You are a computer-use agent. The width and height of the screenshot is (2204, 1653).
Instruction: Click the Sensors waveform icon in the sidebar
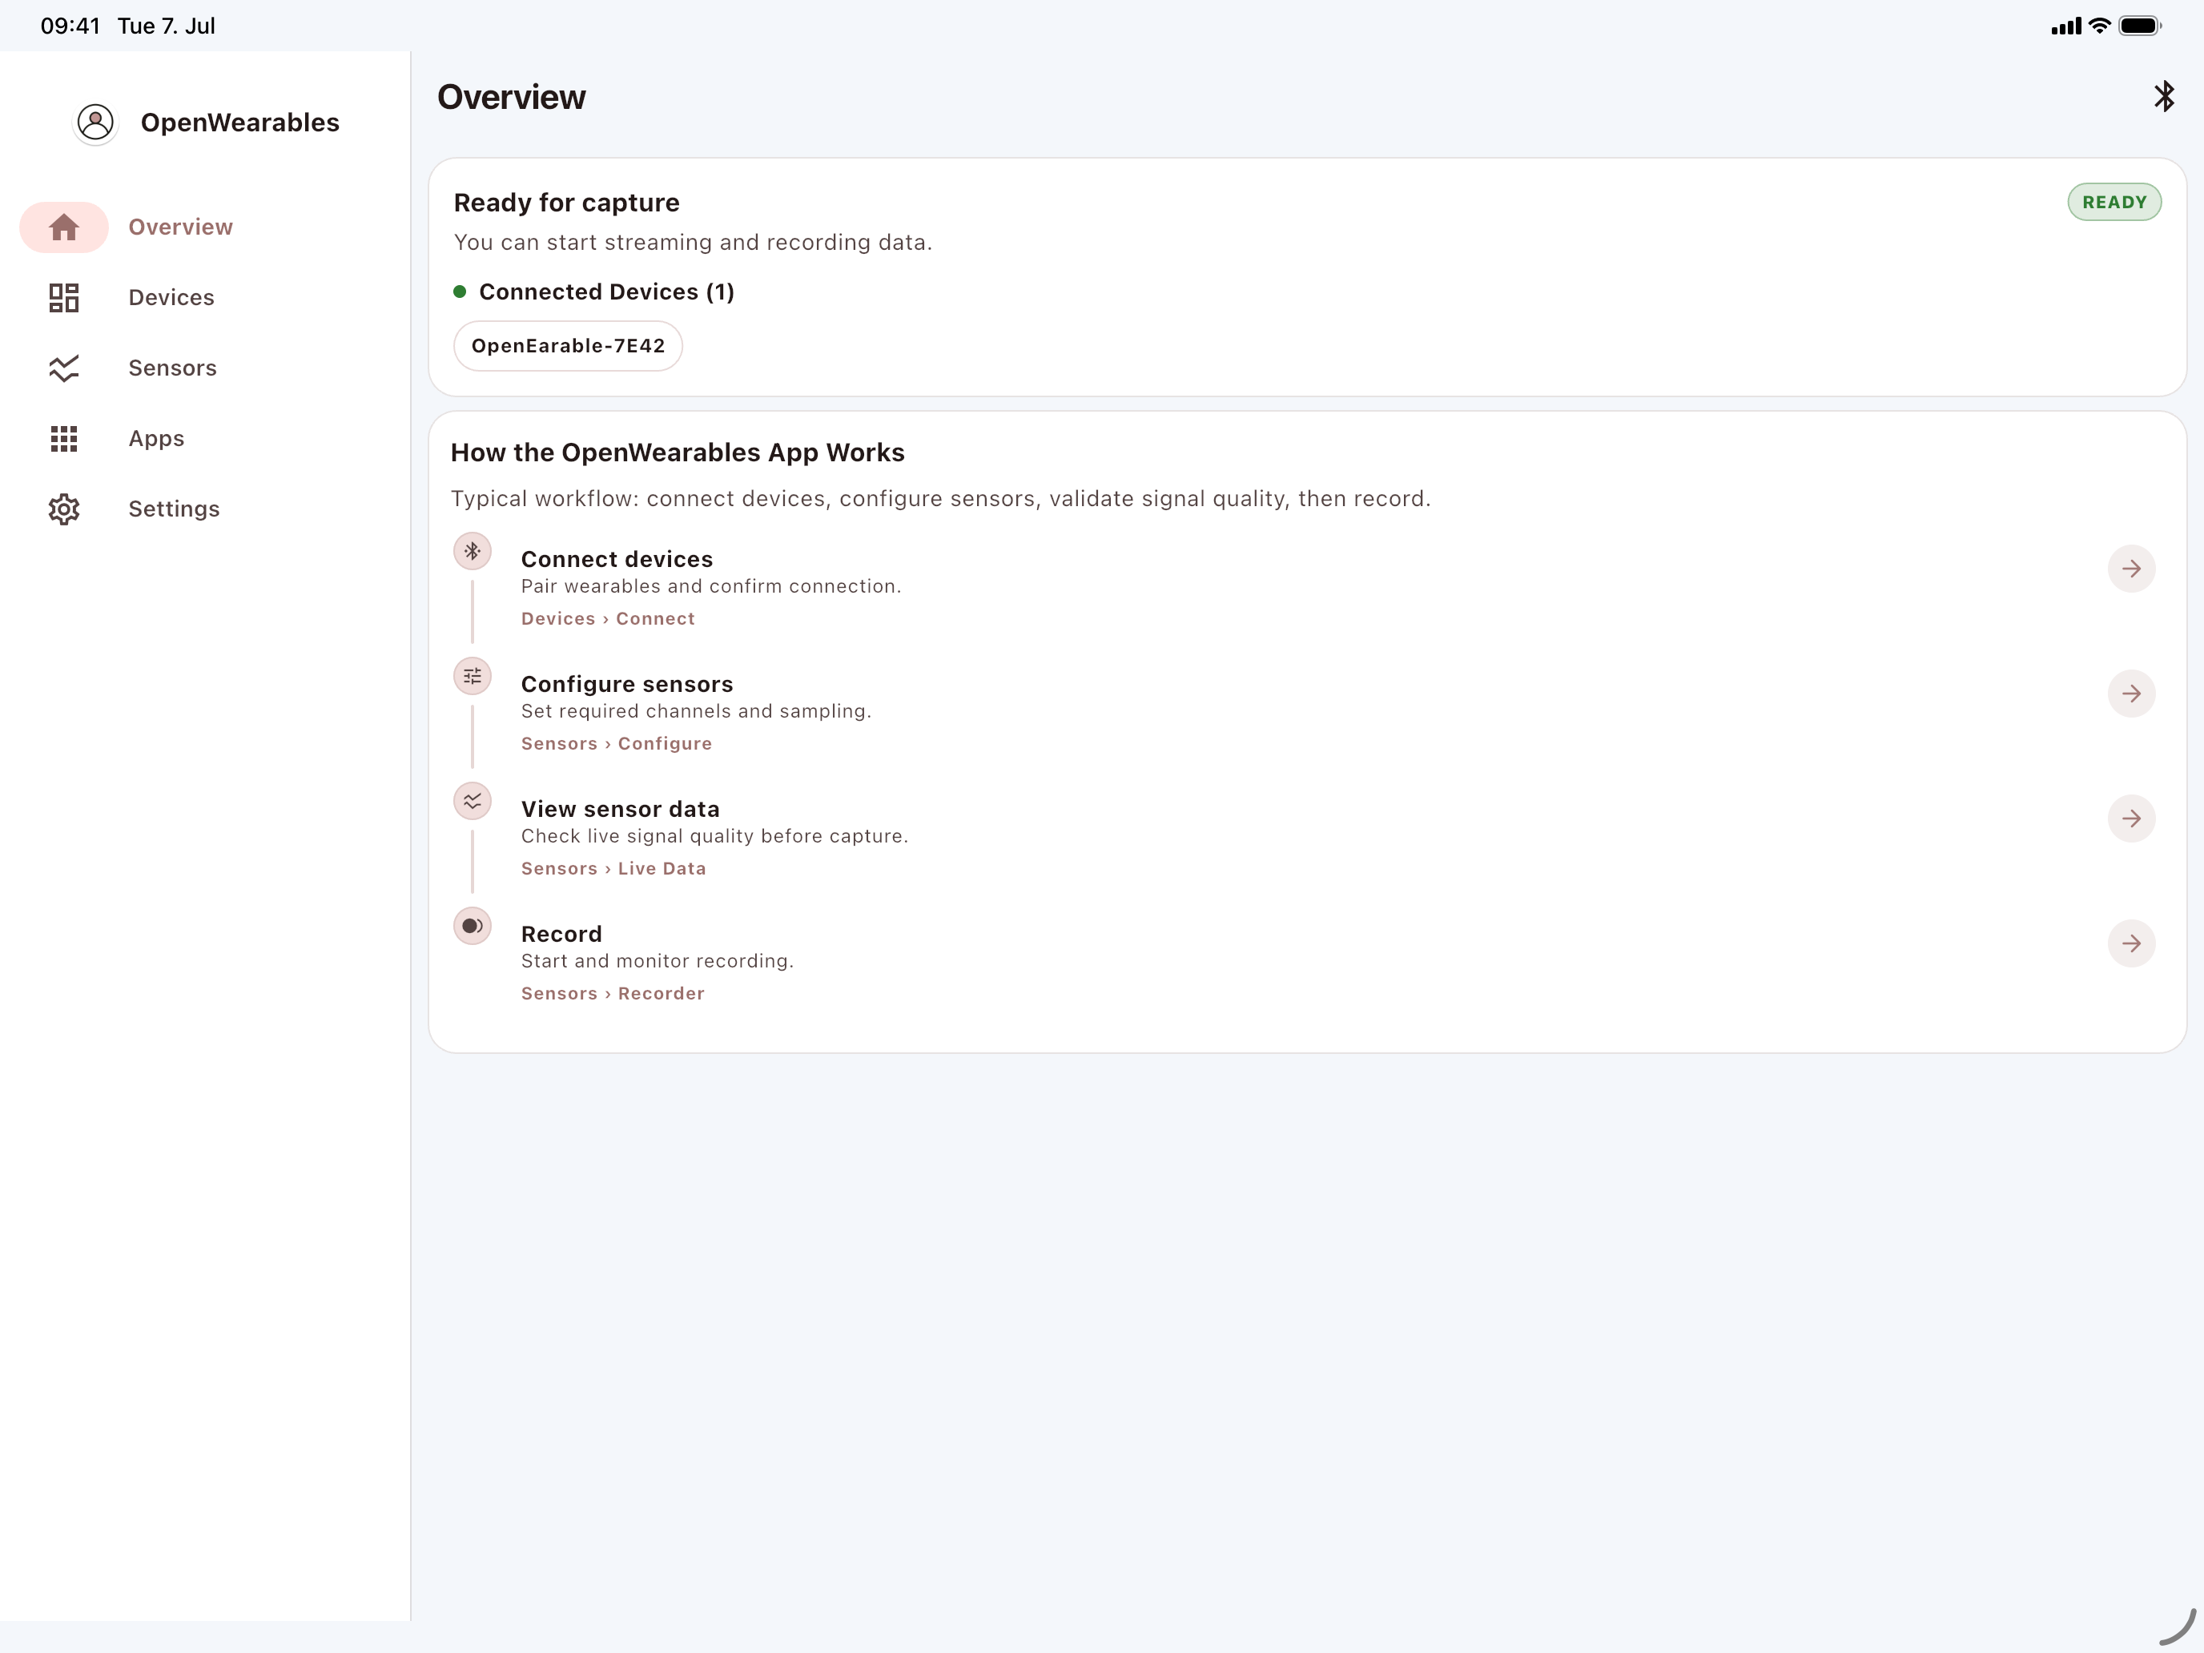coord(64,368)
